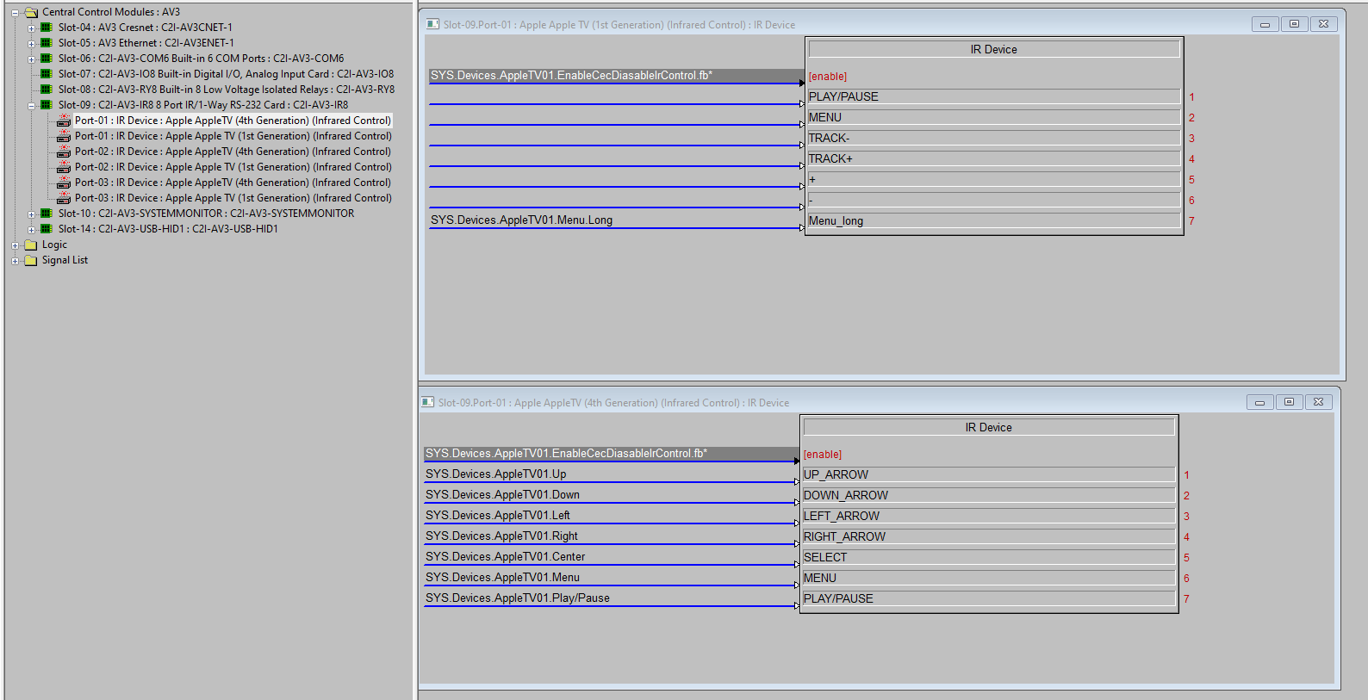This screenshot has height=700, width=1368.
Task: Click the SYS.Devices.AppleTV01.Menu.Long signal field
Action: click(x=616, y=220)
